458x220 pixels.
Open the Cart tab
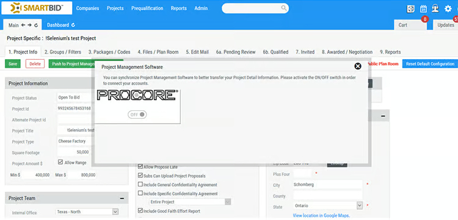pyautogui.click(x=410, y=25)
